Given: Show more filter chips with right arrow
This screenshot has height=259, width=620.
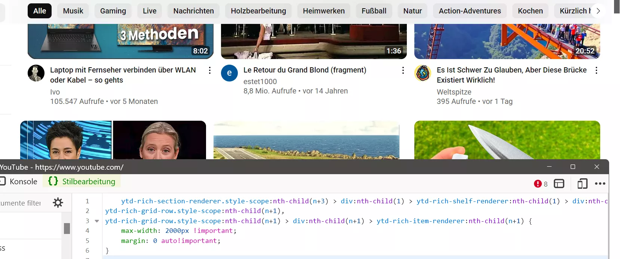Looking at the screenshot, I should 598,11.
